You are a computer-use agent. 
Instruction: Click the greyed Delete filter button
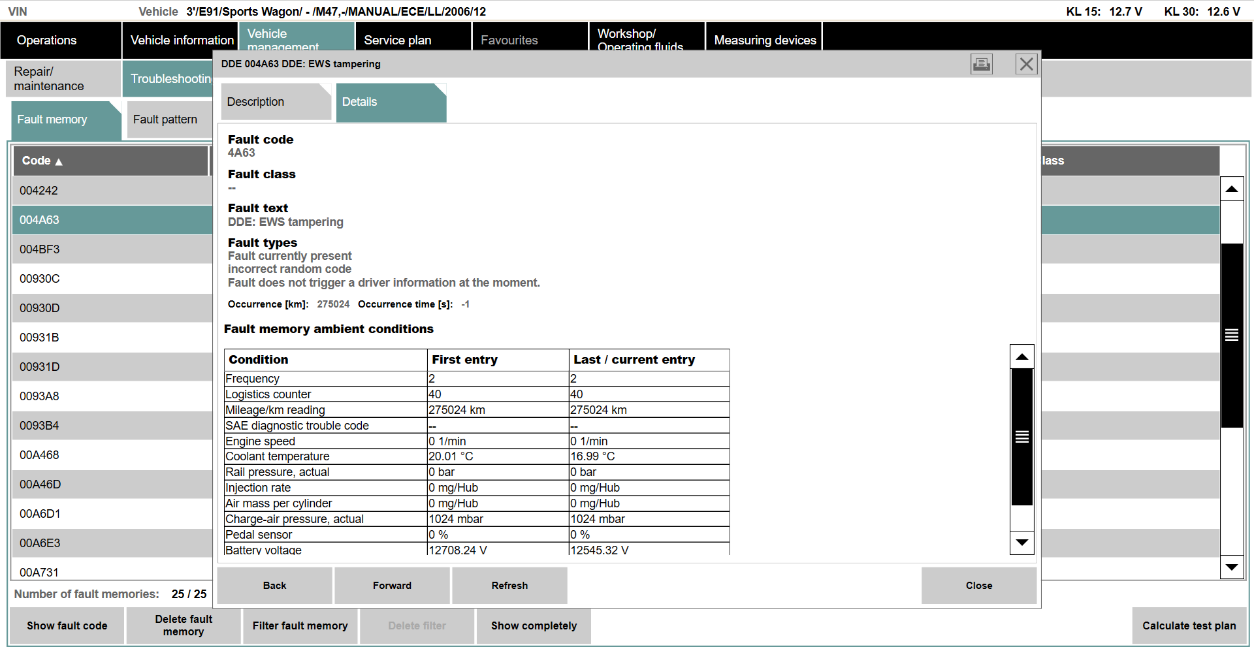point(417,625)
